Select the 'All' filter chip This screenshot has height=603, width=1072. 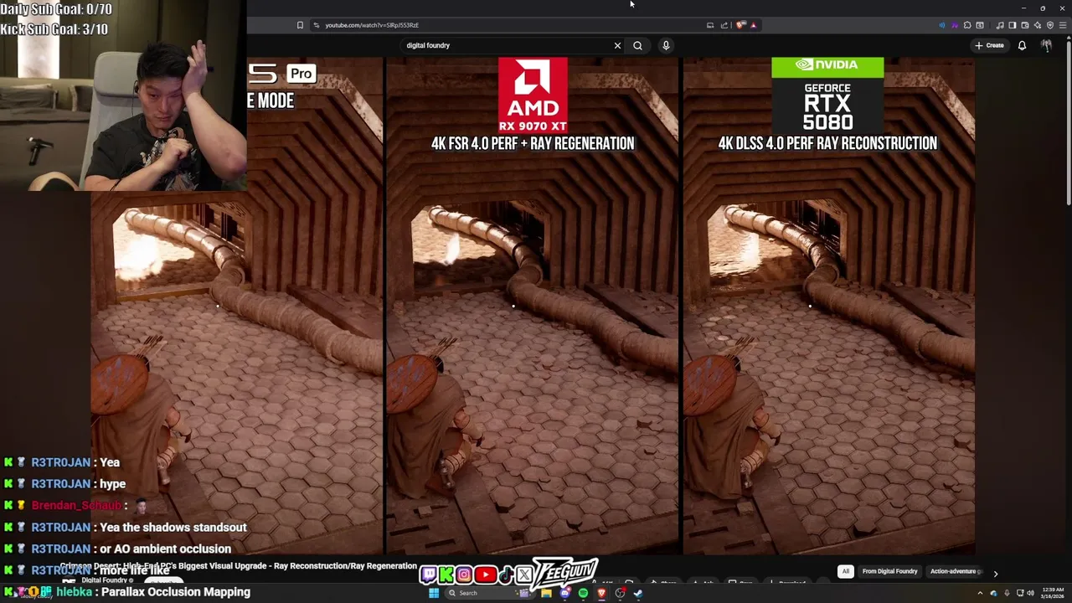(x=846, y=571)
